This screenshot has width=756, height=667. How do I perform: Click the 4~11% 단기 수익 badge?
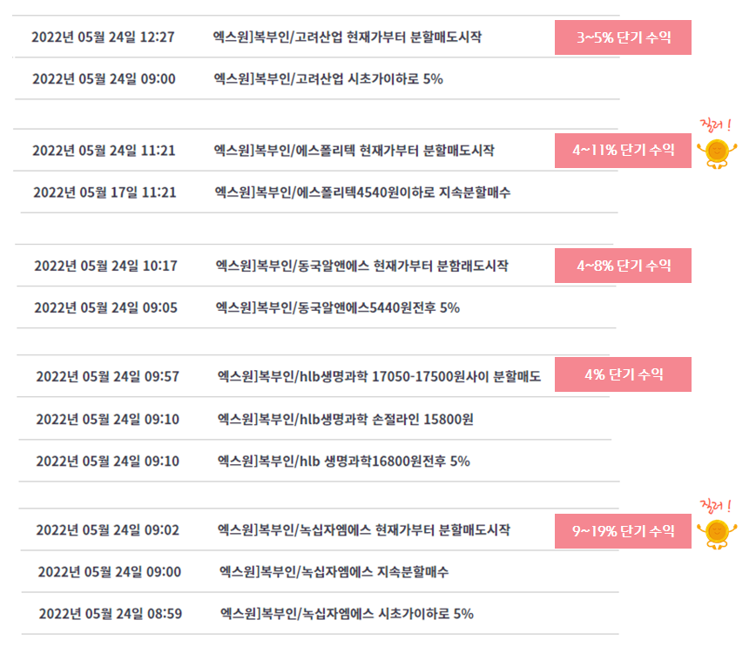623,151
